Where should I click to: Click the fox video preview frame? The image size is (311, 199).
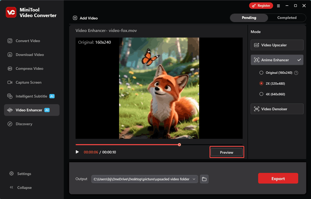(x=159, y=88)
